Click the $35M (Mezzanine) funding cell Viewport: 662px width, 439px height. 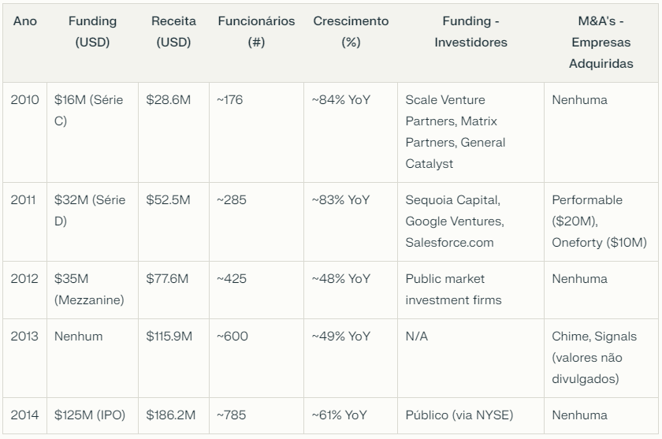point(90,289)
